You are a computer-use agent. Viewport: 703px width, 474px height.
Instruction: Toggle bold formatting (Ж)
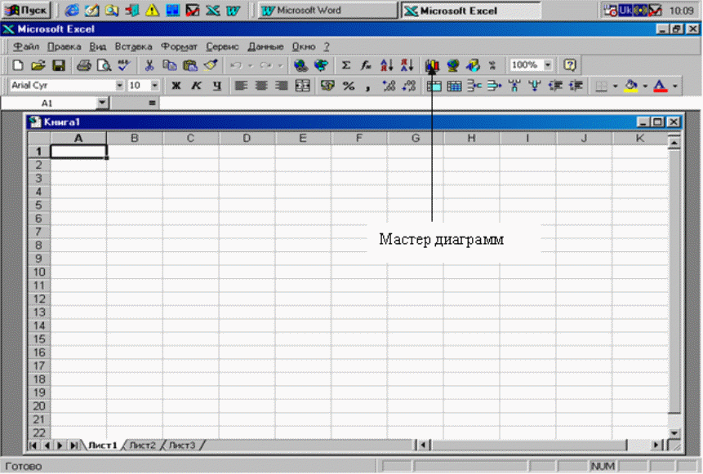[x=176, y=86]
